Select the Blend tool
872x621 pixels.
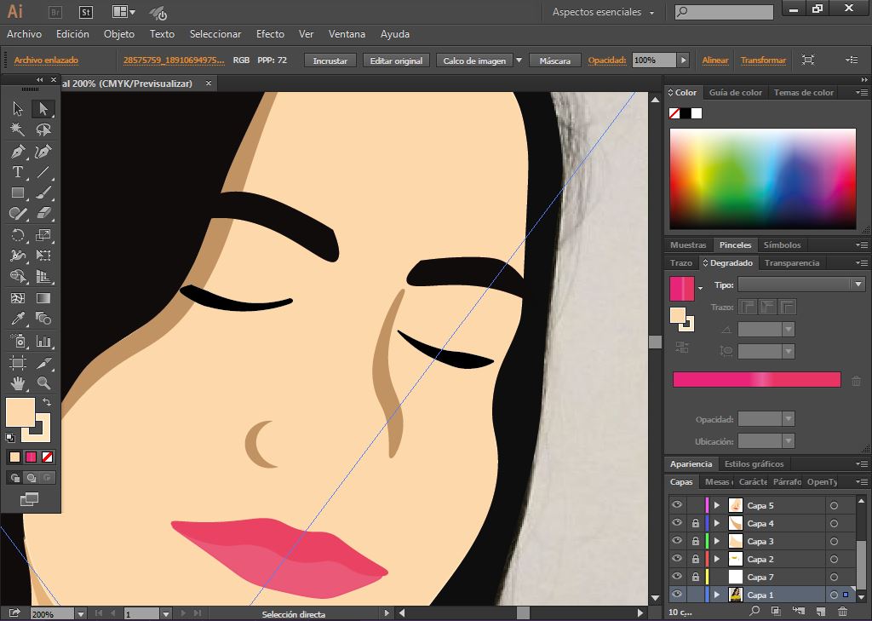pos(43,319)
